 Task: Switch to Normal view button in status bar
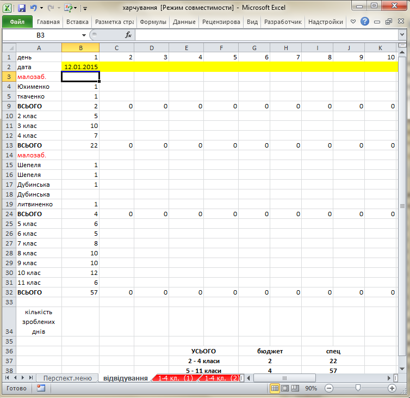click(275, 388)
